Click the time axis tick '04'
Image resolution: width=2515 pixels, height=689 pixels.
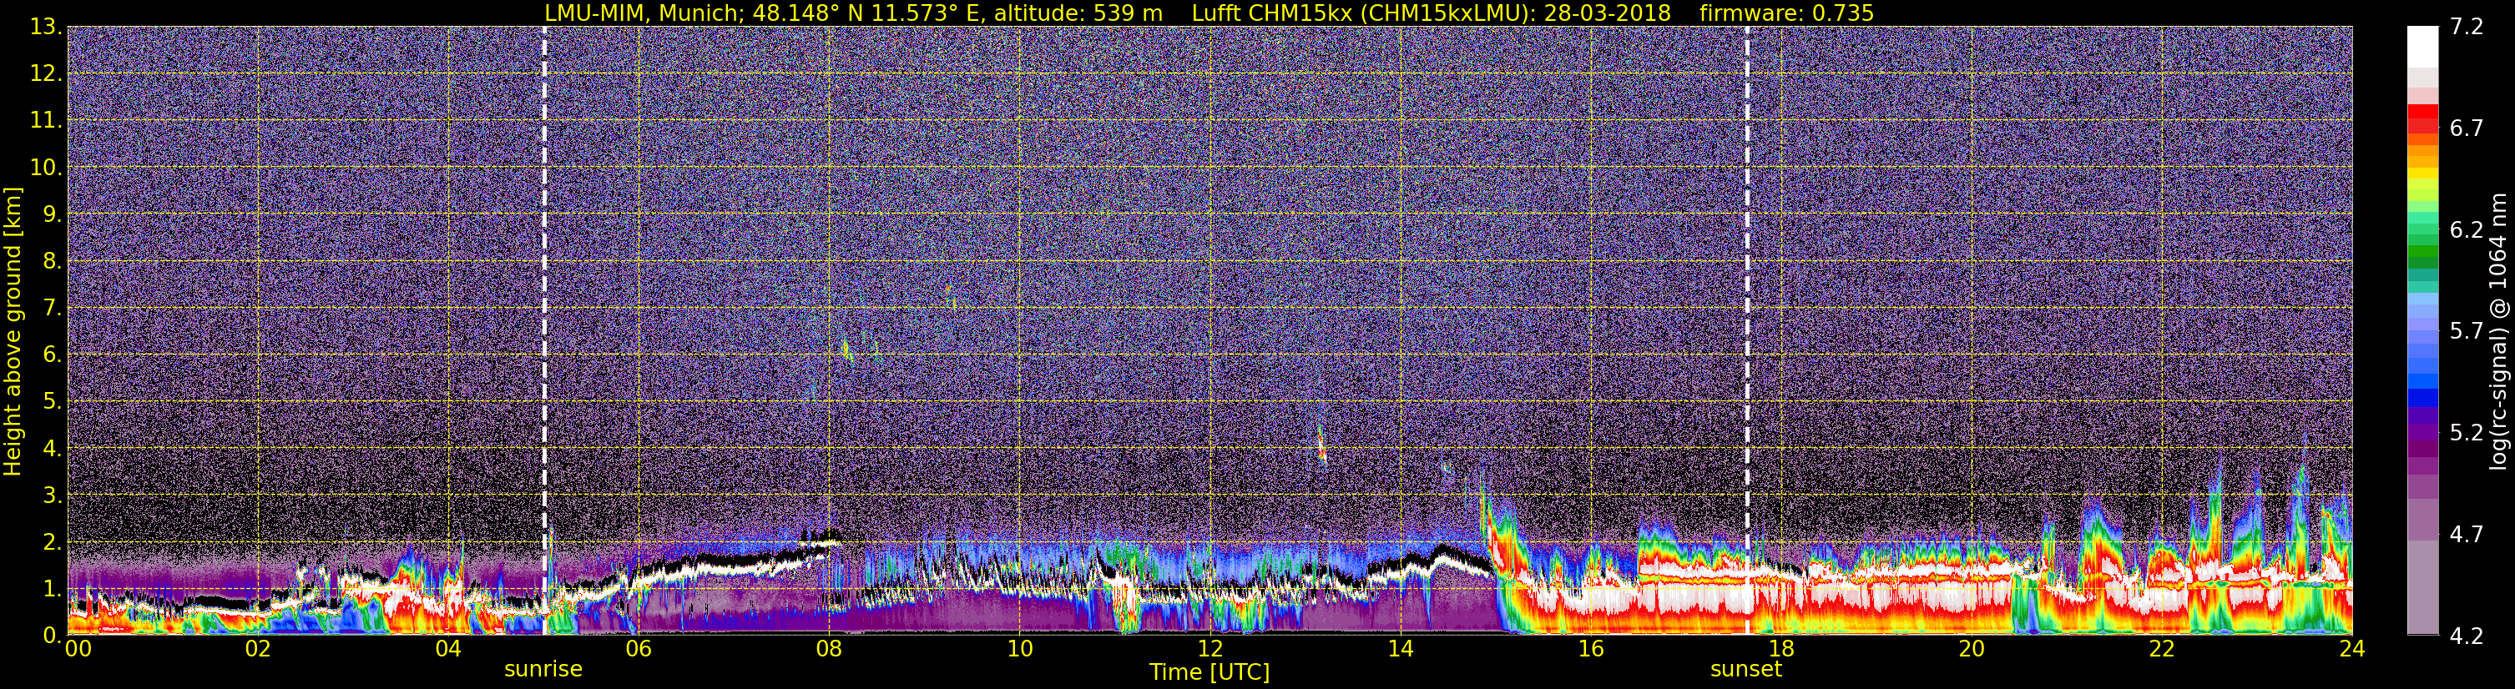coord(448,649)
